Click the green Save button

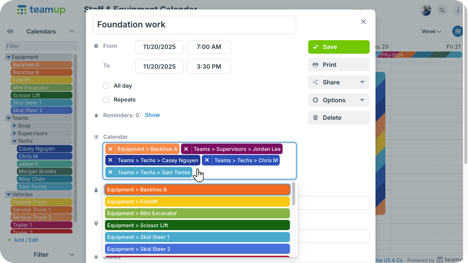pos(339,47)
